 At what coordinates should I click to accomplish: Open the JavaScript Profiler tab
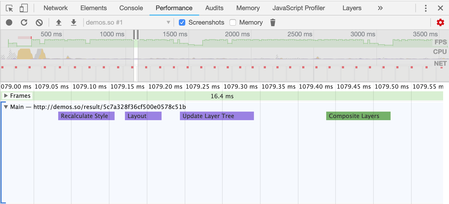coord(298,8)
